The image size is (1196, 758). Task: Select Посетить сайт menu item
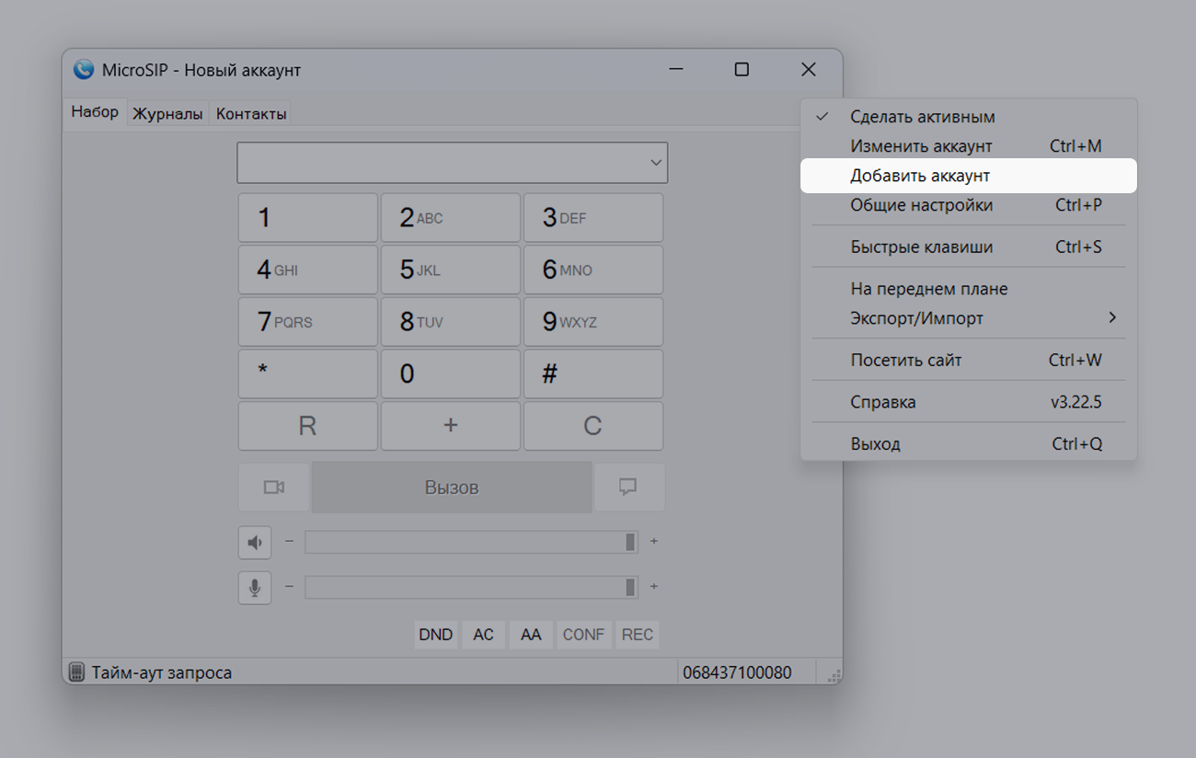969,361
